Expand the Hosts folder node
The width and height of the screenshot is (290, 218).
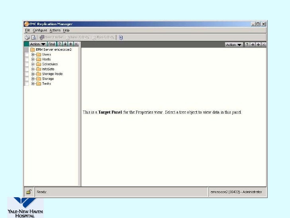click(x=33, y=59)
